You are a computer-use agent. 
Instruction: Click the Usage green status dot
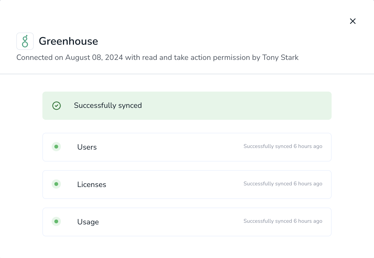56,221
